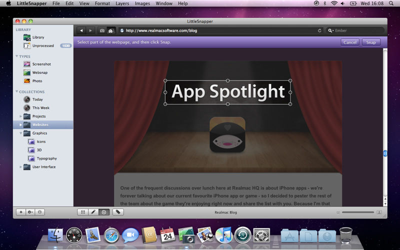This screenshot has height=250, width=400.
Task: Open the Layers menu
Action: [x=122, y=3]
